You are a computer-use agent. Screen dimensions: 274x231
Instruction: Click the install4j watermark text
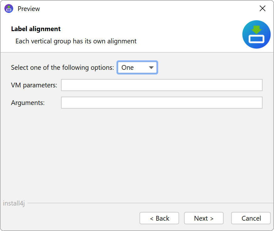[14, 203]
